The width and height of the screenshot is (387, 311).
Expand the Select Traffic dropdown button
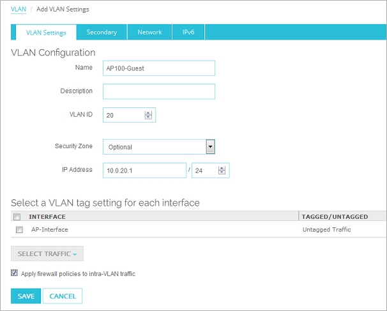click(x=47, y=254)
